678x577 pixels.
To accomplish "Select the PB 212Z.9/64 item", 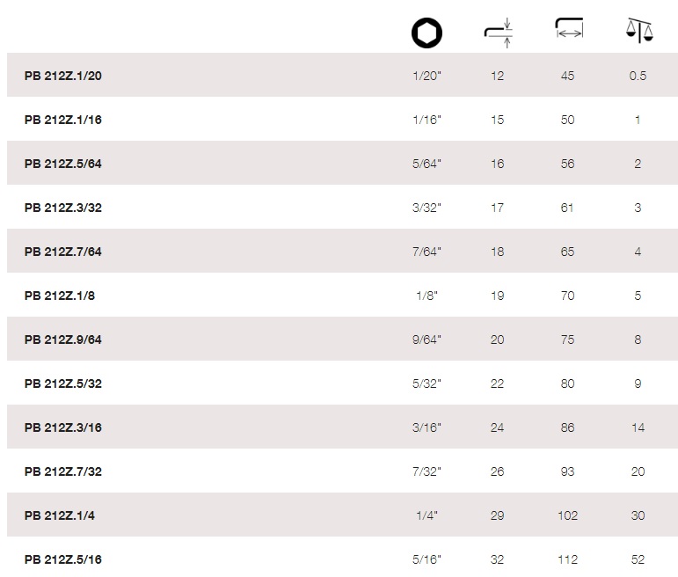I will (63, 340).
